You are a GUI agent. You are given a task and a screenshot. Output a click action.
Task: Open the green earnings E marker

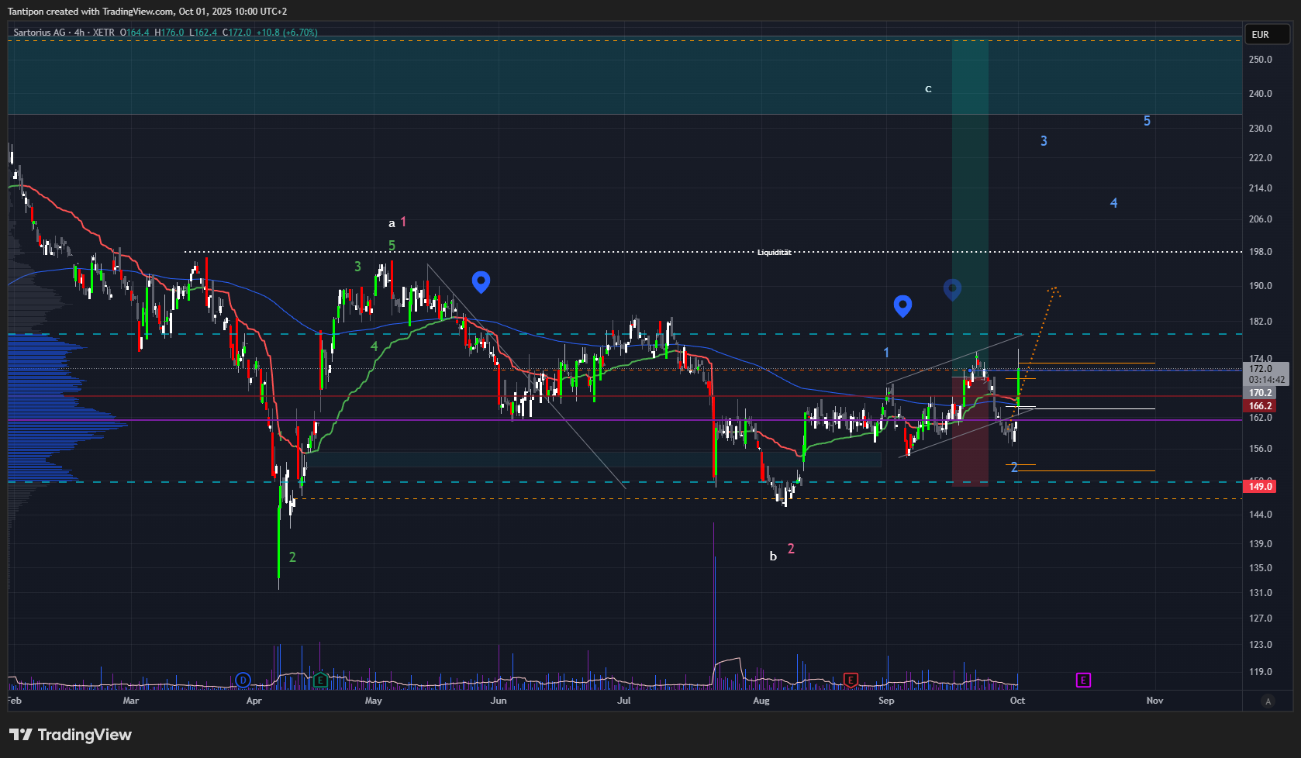pyautogui.click(x=320, y=680)
